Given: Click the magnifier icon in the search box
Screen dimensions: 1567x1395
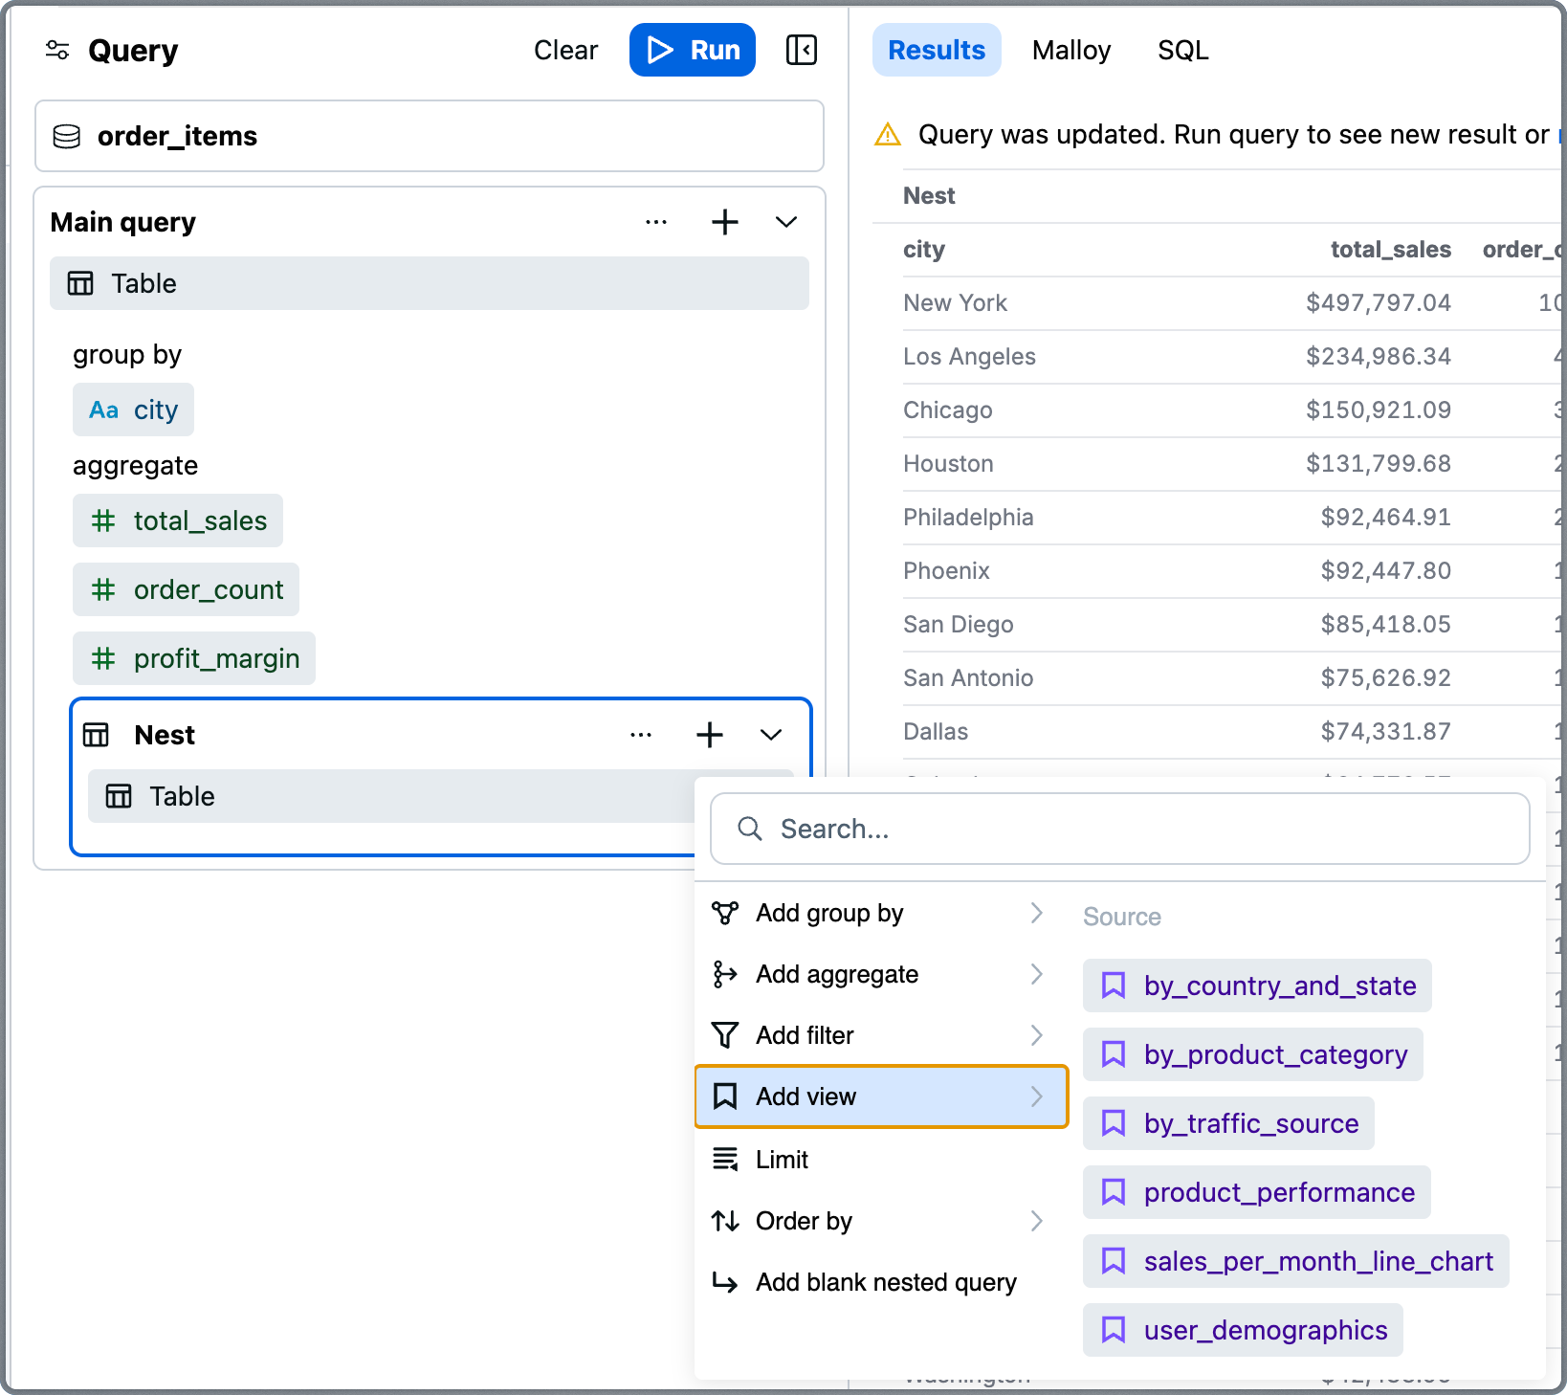Looking at the screenshot, I should pyautogui.click(x=750, y=829).
